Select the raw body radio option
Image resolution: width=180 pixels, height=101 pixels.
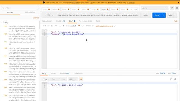[79, 26]
